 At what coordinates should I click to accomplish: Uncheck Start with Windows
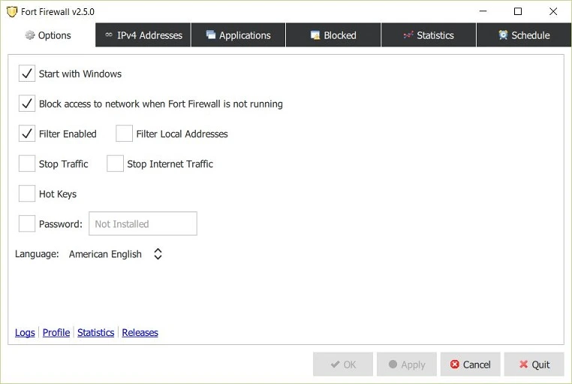[27, 73]
